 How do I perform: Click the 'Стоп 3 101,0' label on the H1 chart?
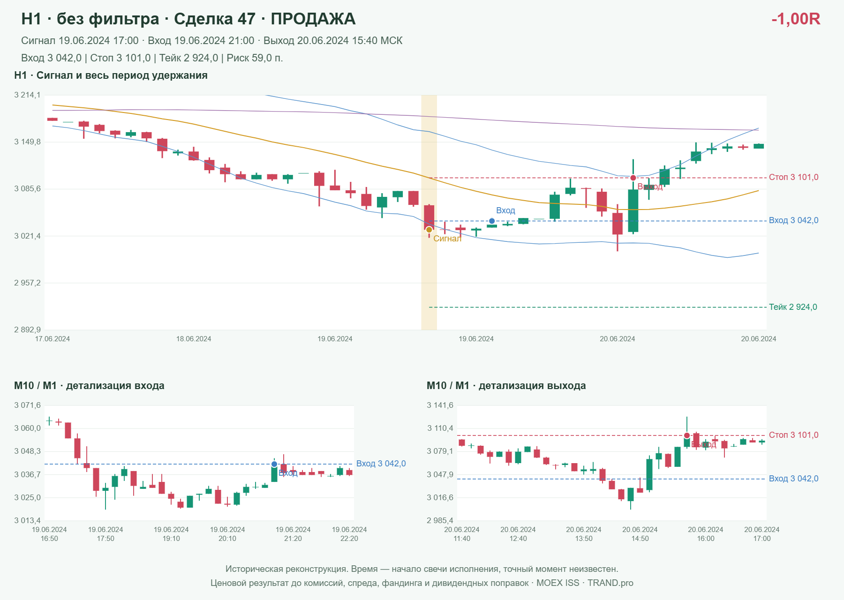pyautogui.click(x=793, y=177)
